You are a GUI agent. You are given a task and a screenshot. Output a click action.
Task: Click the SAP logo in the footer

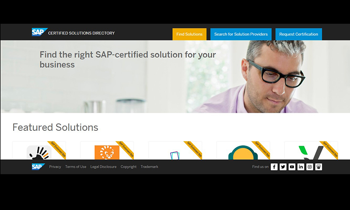tap(38, 167)
